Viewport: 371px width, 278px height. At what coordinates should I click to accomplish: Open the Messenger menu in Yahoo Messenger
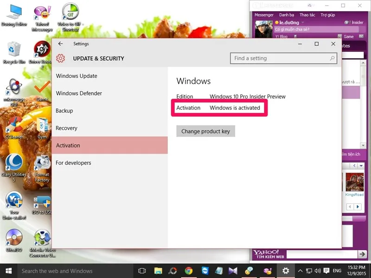pos(264,15)
